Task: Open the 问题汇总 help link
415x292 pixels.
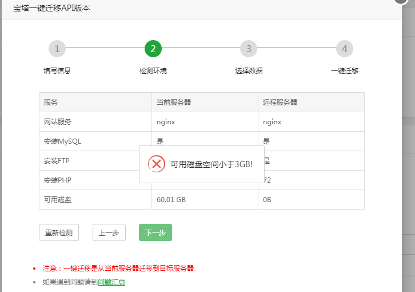Action: coord(111,282)
